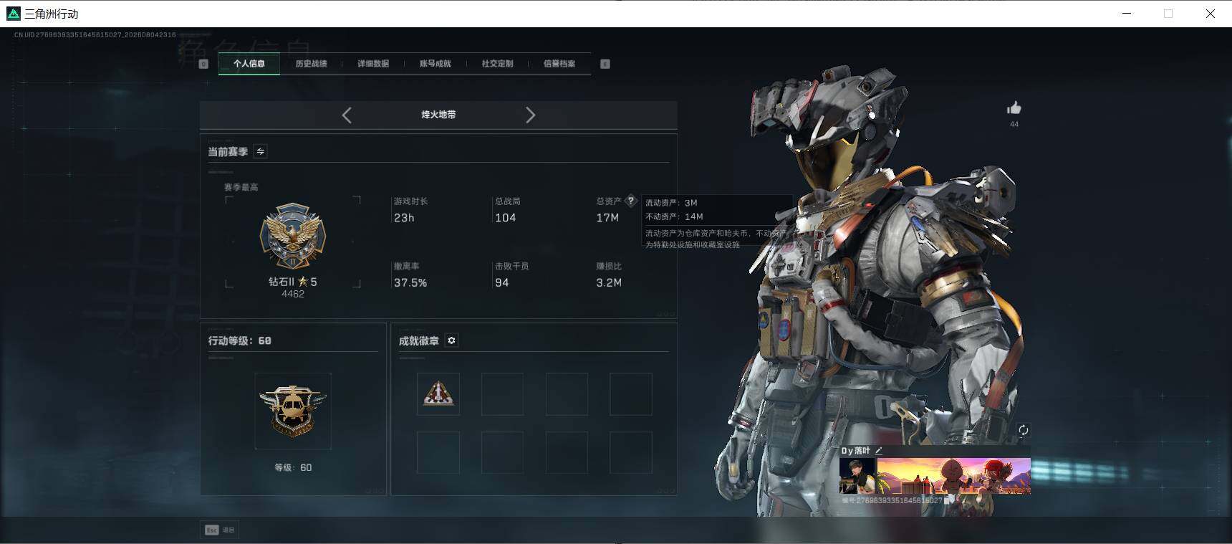Click the 钻石II rank emblem
The width and height of the screenshot is (1232, 544).
(x=292, y=237)
